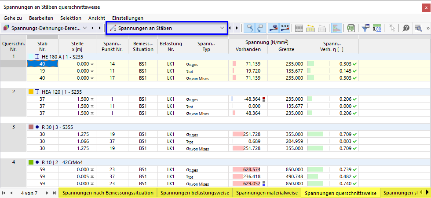Go to the next tab page
The width and height of the screenshot is (431, 198).
(47, 193)
